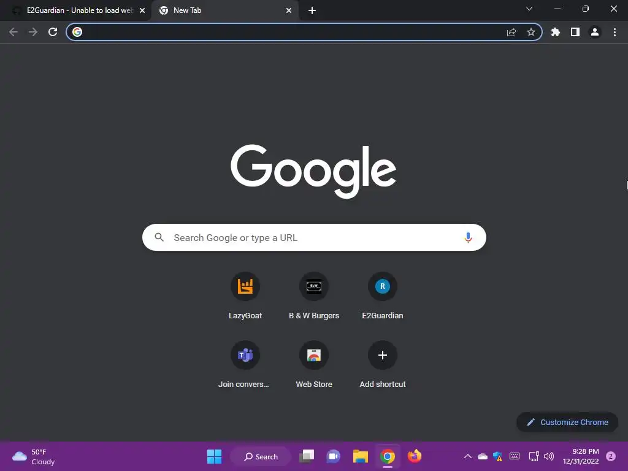Open the Chrome three-dot menu
Image resolution: width=628 pixels, height=471 pixels.
click(x=615, y=32)
